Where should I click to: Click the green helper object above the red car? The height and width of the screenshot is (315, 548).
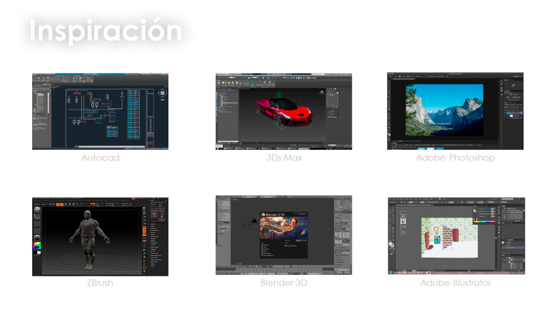(278, 96)
